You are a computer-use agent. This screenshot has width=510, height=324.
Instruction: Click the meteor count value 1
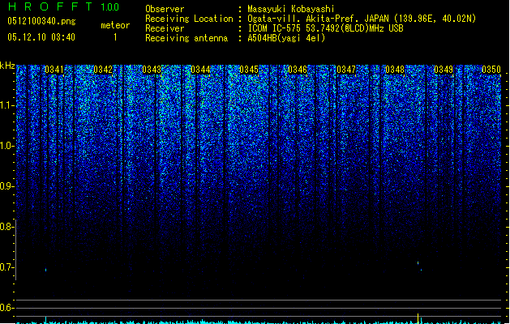[x=115, y=37]
